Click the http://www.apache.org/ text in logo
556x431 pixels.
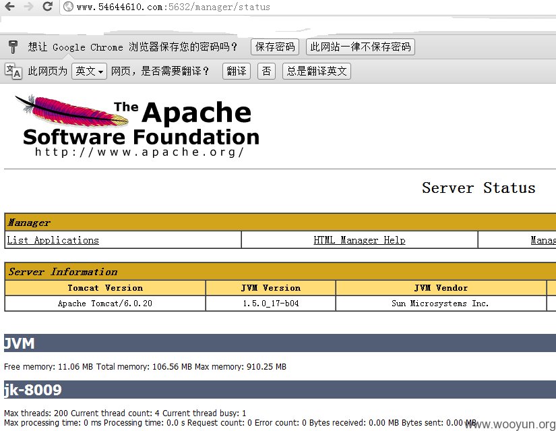point(140,152)
